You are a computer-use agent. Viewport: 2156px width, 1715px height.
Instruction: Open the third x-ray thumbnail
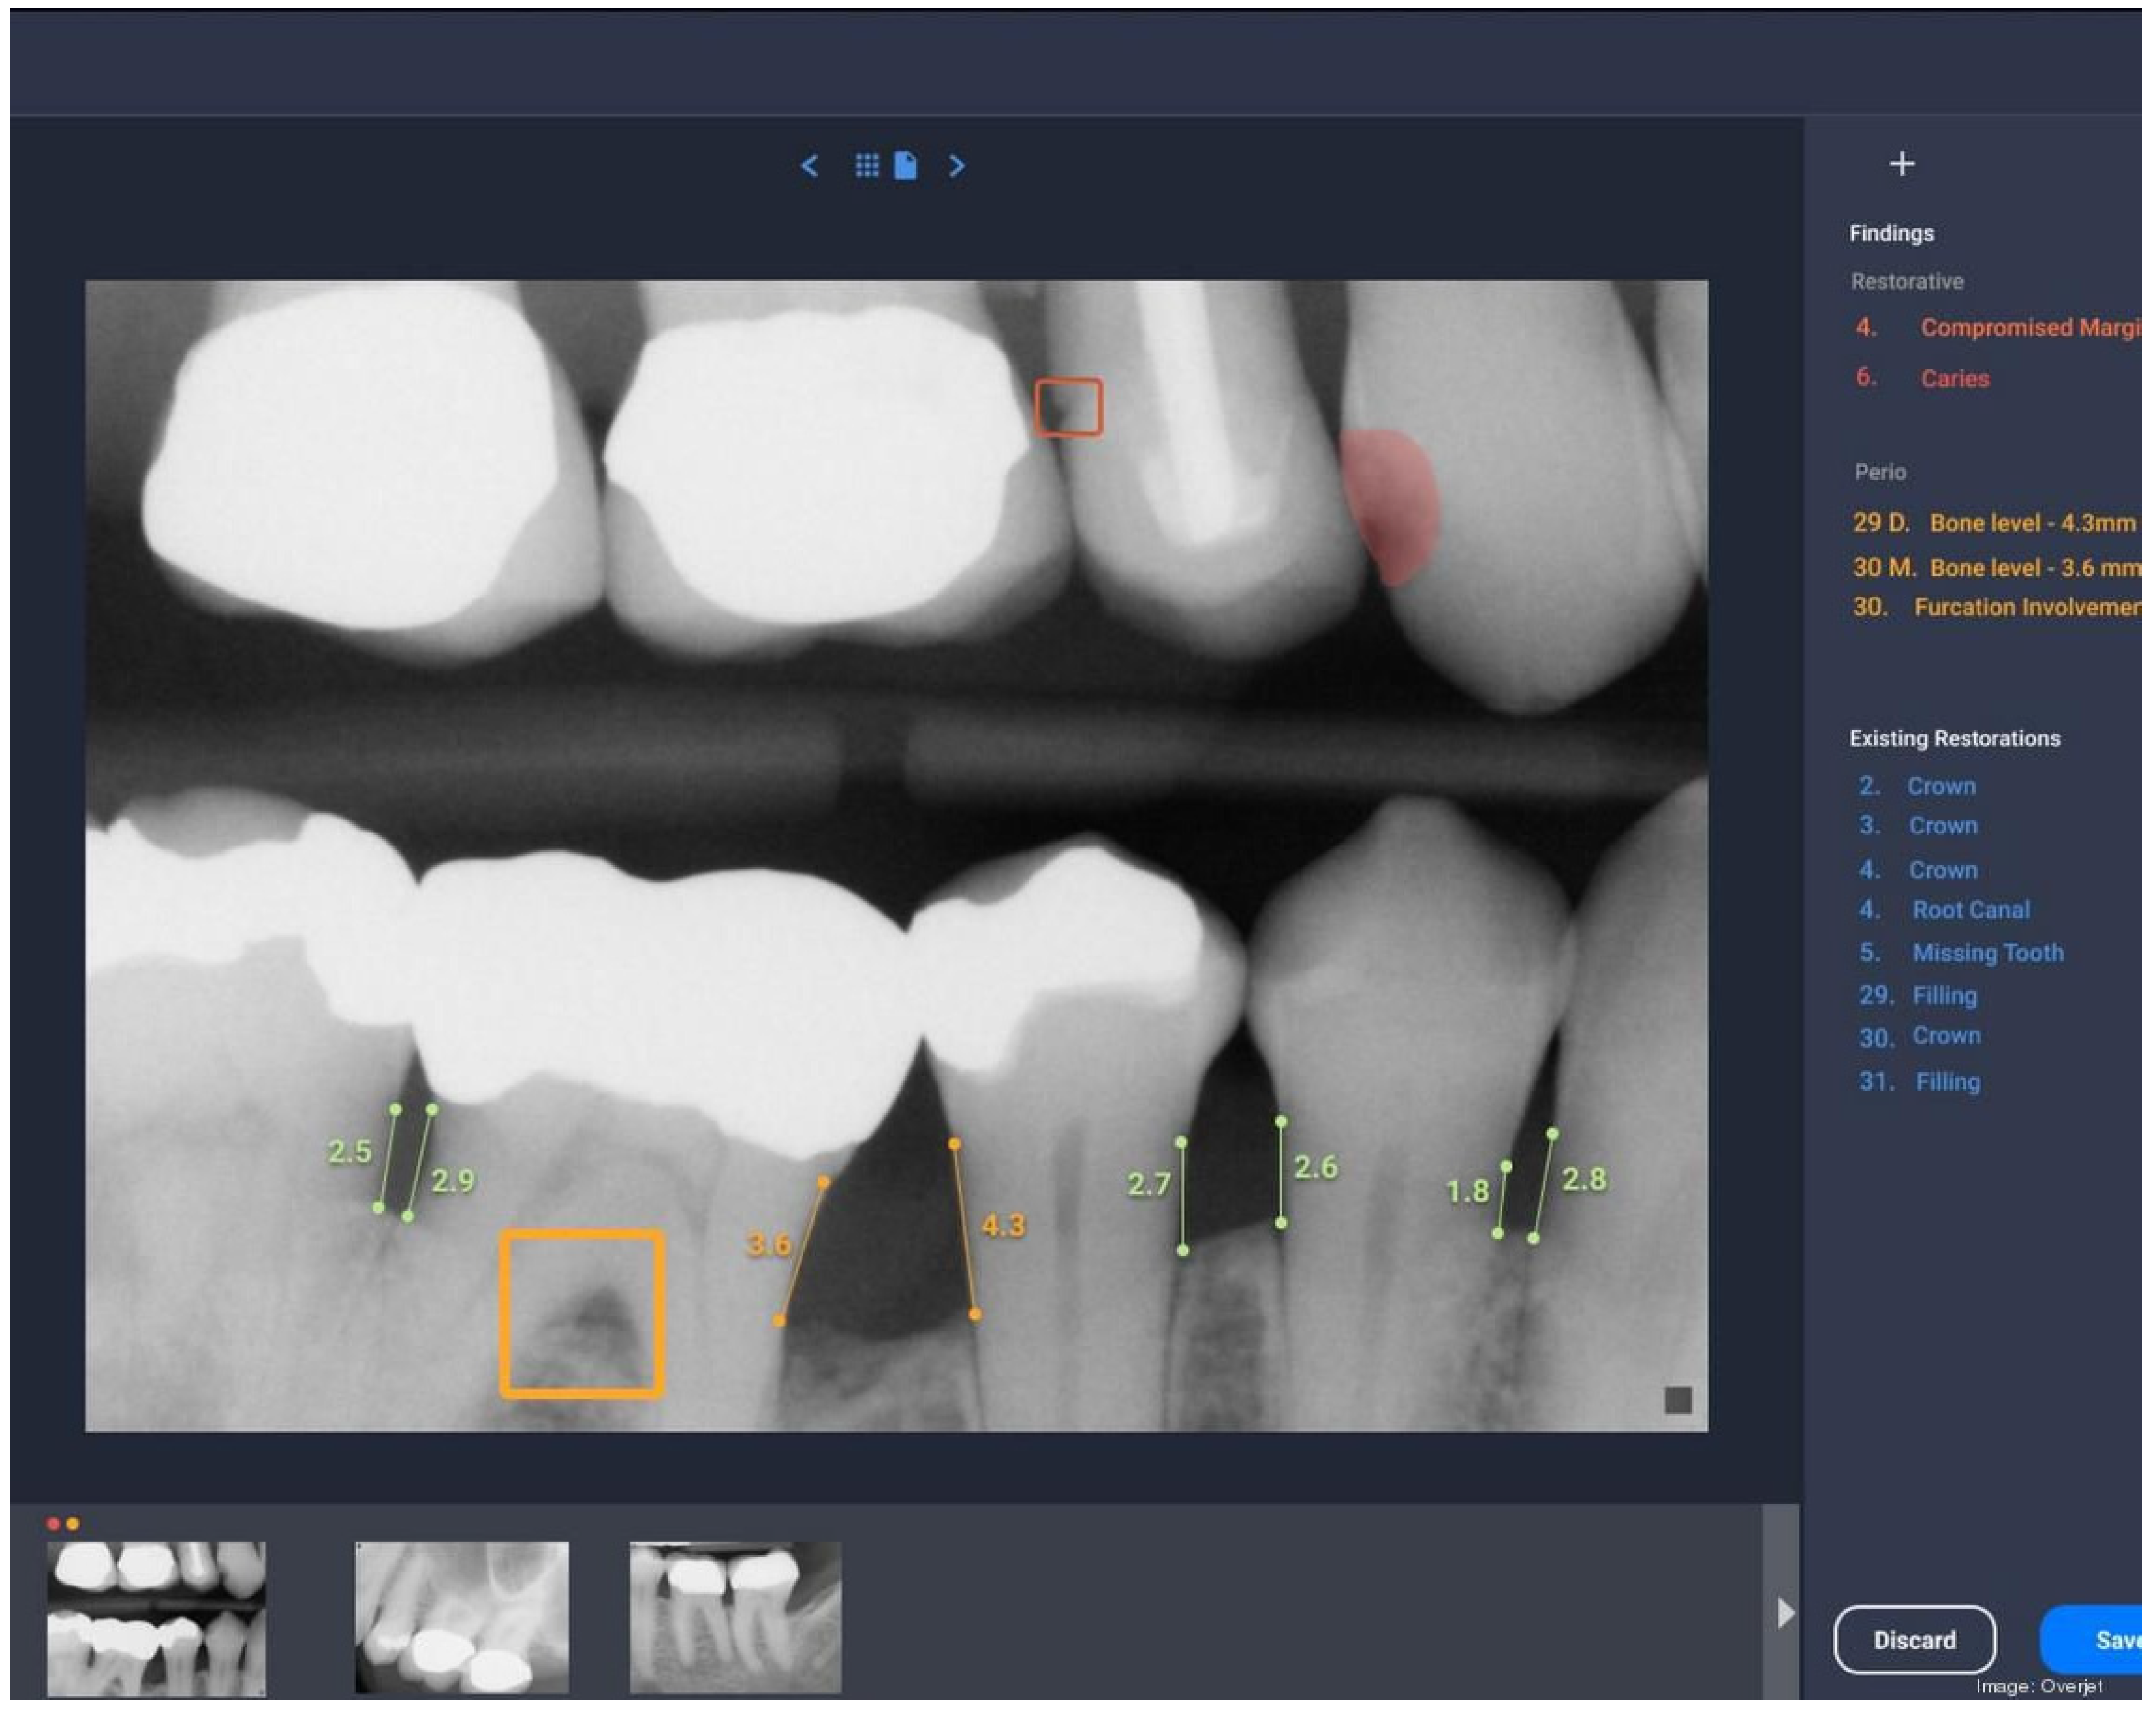pyautogui.click(x=735, y=1617)
